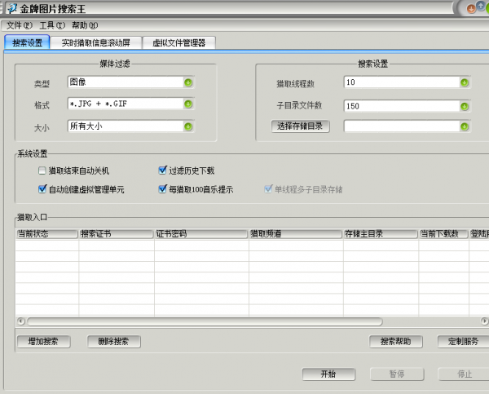489x394 pixels.
Task: Open the 子目录文件数 dropdown arrow
Action: pyautogui.click(x=464, y=104)
